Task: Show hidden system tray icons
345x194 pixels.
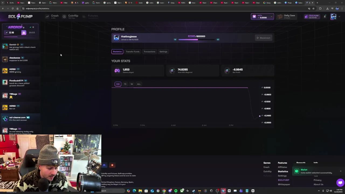Action: [319, 191]
